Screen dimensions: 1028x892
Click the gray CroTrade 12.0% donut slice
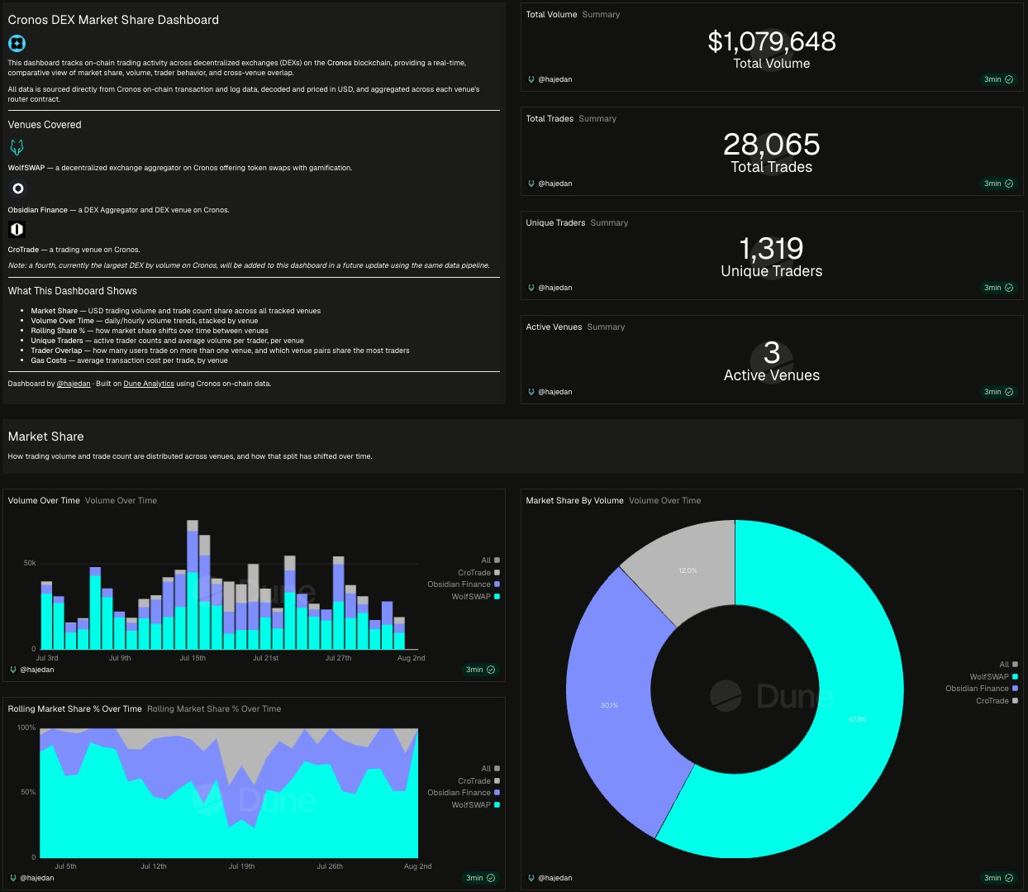pyautogui.click(x=688, y=570)
